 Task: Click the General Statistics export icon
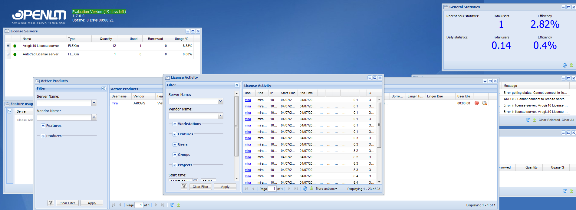pyautogui.click(x=571, y=65)
